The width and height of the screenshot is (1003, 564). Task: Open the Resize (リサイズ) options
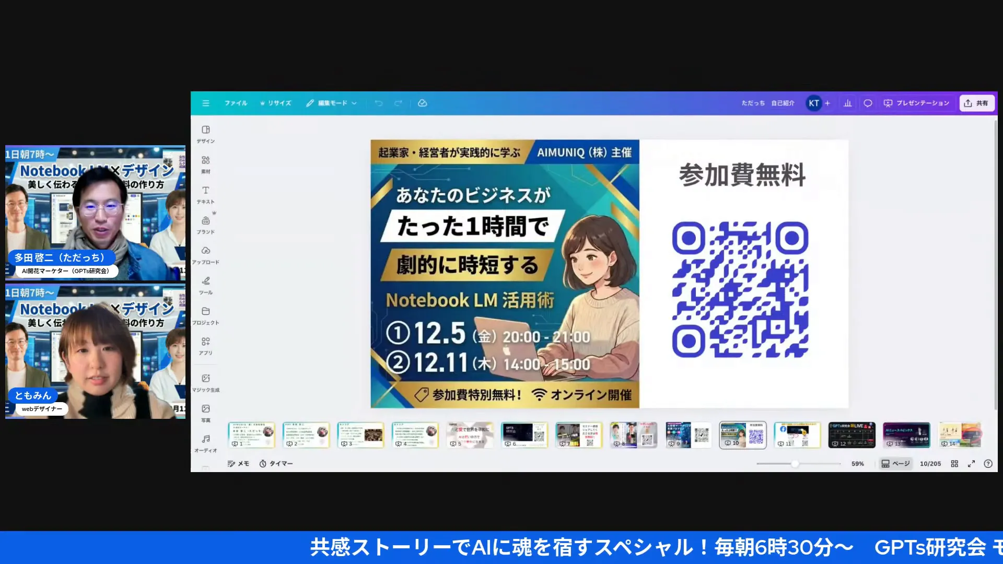276,103
